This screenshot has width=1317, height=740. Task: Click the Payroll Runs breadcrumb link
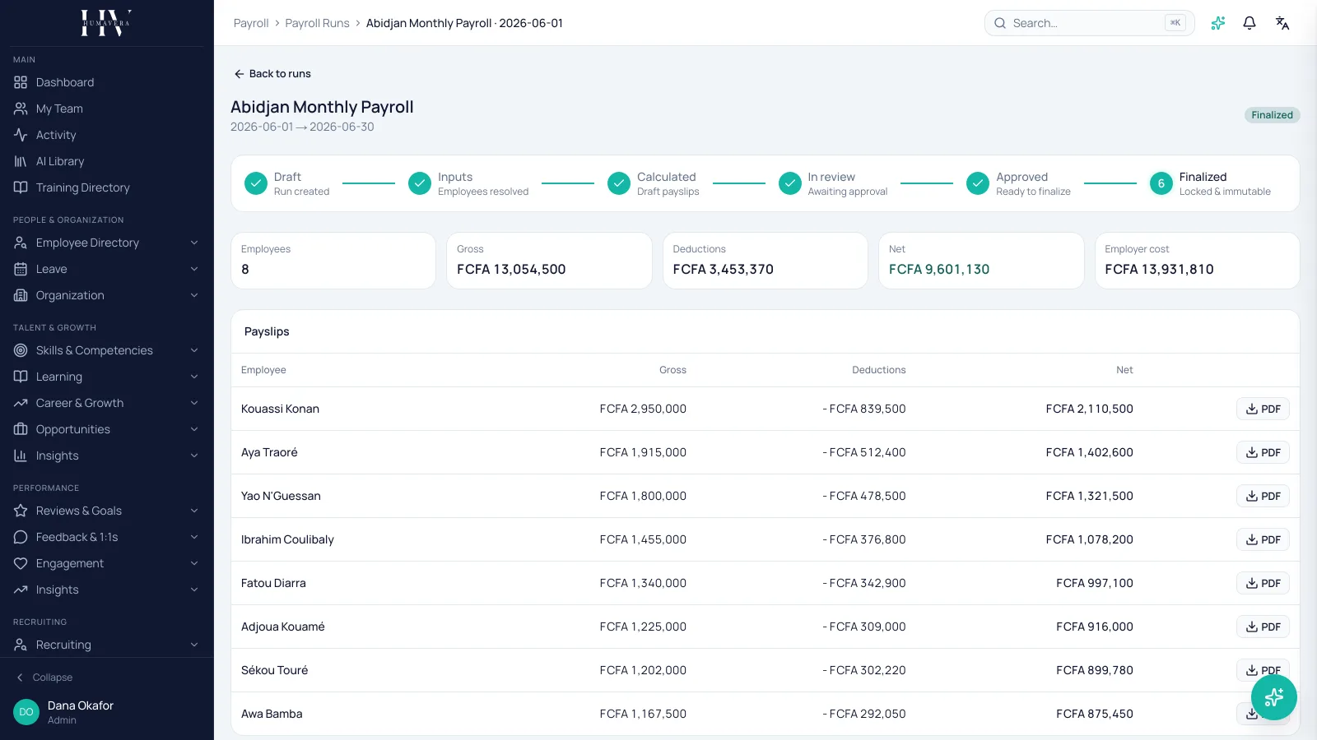coord(317,23)
